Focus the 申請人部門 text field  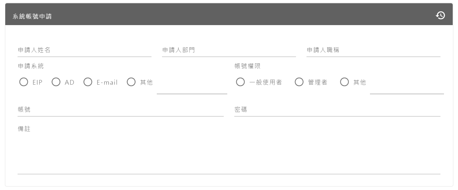point(229,50)
